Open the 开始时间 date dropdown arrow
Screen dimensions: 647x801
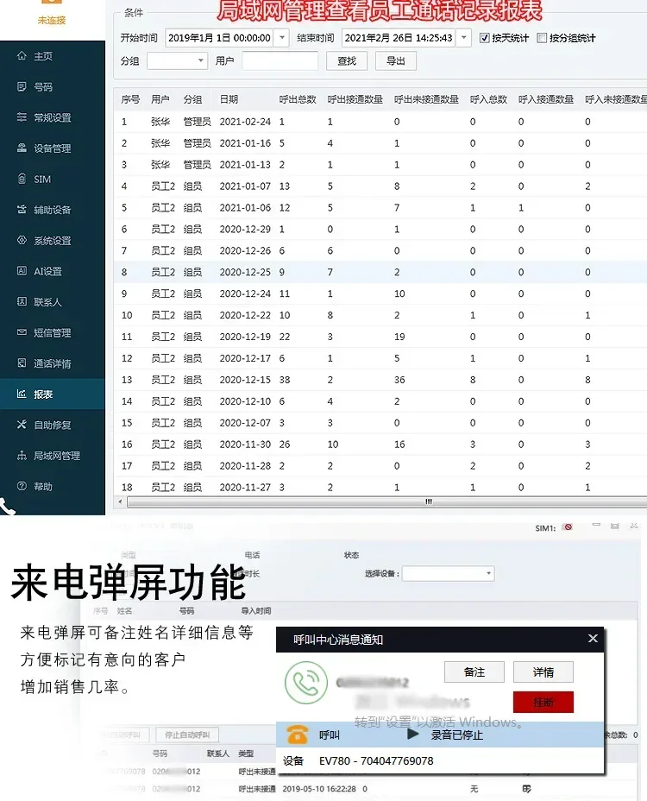[281, 38]
